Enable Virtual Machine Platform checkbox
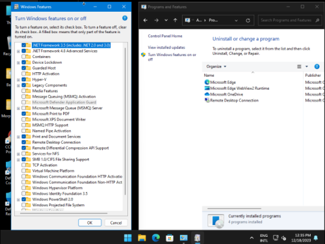This screenshot has width=325, height=244. point(23,170)
